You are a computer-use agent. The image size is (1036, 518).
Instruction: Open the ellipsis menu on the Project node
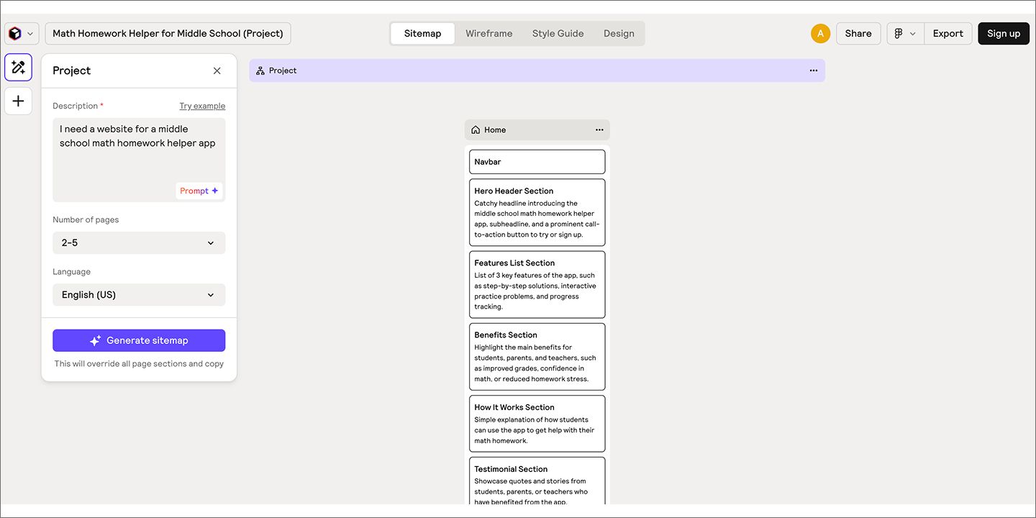coord(814,70)
